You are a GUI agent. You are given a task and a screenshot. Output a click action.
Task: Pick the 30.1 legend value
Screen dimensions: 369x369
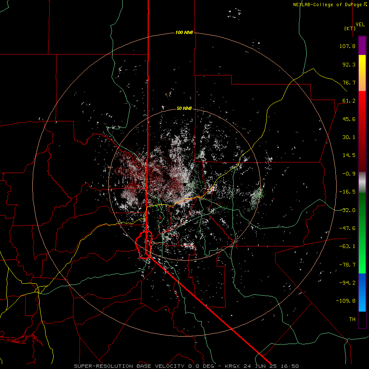pos(349,137)
